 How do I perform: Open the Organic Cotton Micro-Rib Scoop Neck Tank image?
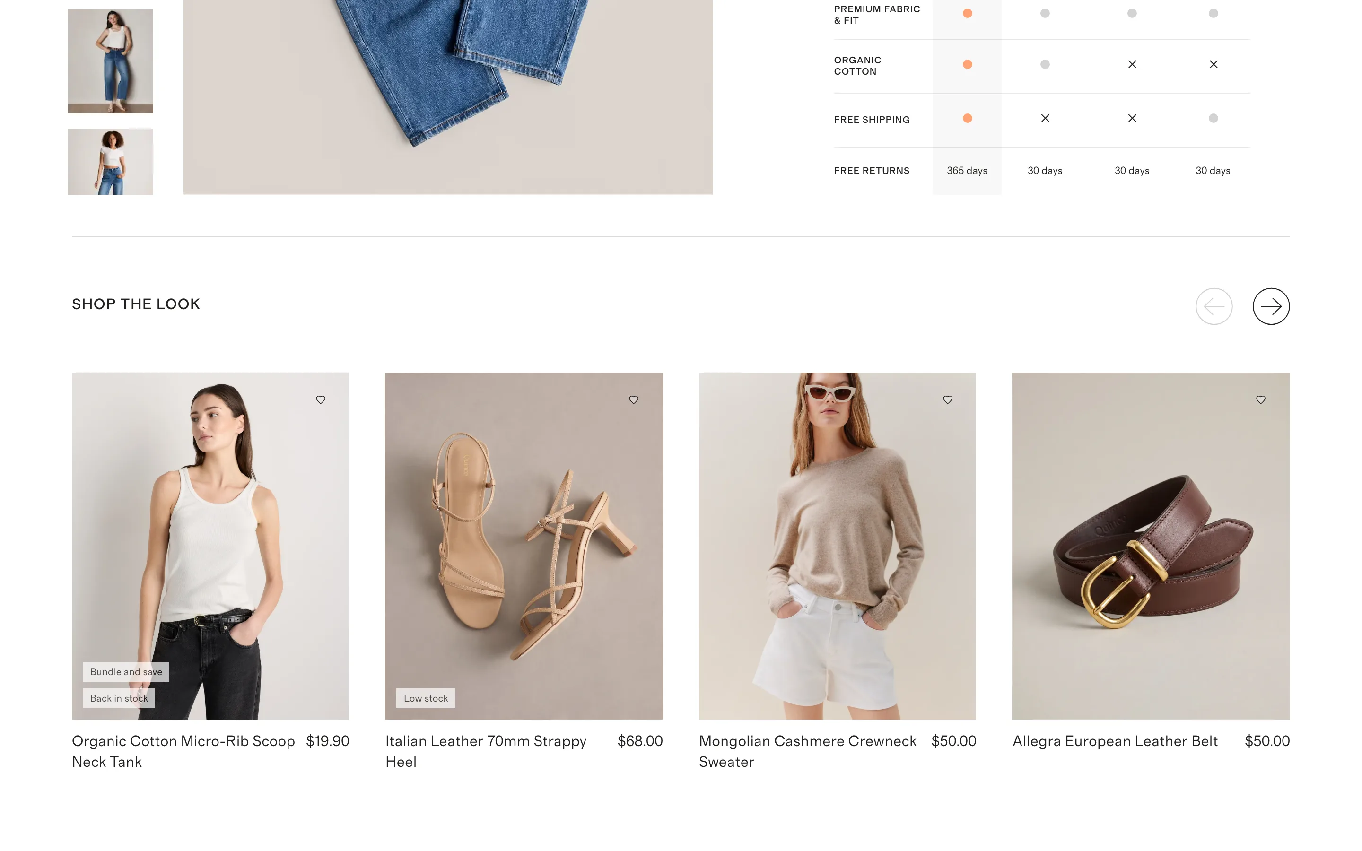point(210,546)
